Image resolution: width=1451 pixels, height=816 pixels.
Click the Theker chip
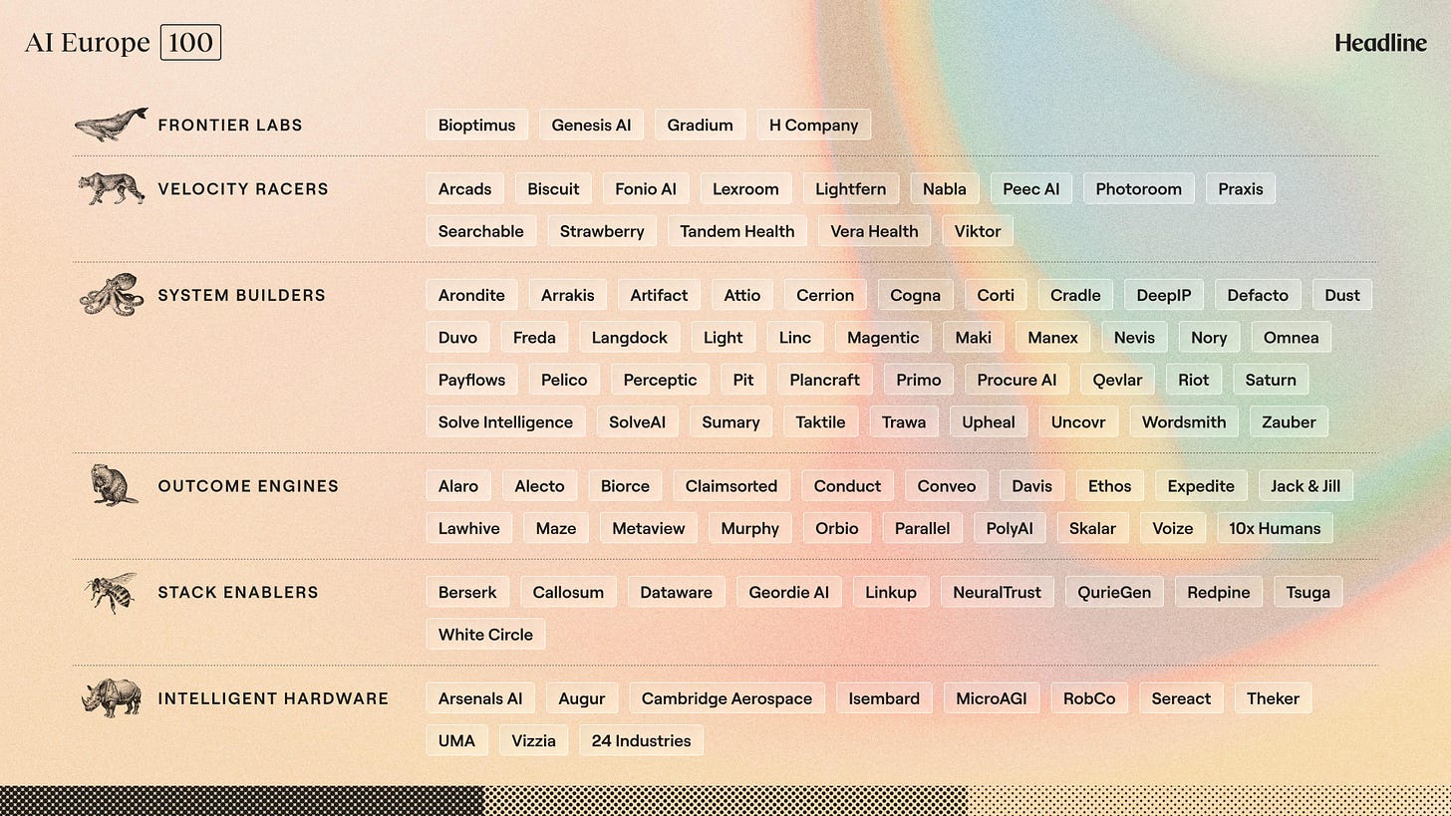tap(1273, 698)
